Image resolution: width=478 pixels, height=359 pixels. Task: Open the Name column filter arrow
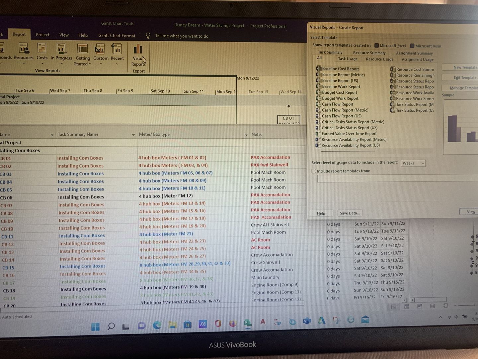click(x=52, y=135)
